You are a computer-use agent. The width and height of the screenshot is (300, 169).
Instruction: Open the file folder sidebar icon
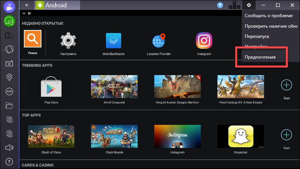[9, 105]
